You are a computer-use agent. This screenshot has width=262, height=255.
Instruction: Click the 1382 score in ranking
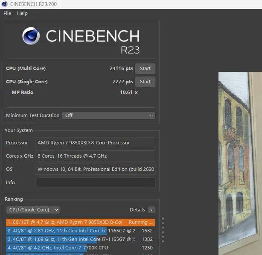pyautogui.click(x=147, y=239)
